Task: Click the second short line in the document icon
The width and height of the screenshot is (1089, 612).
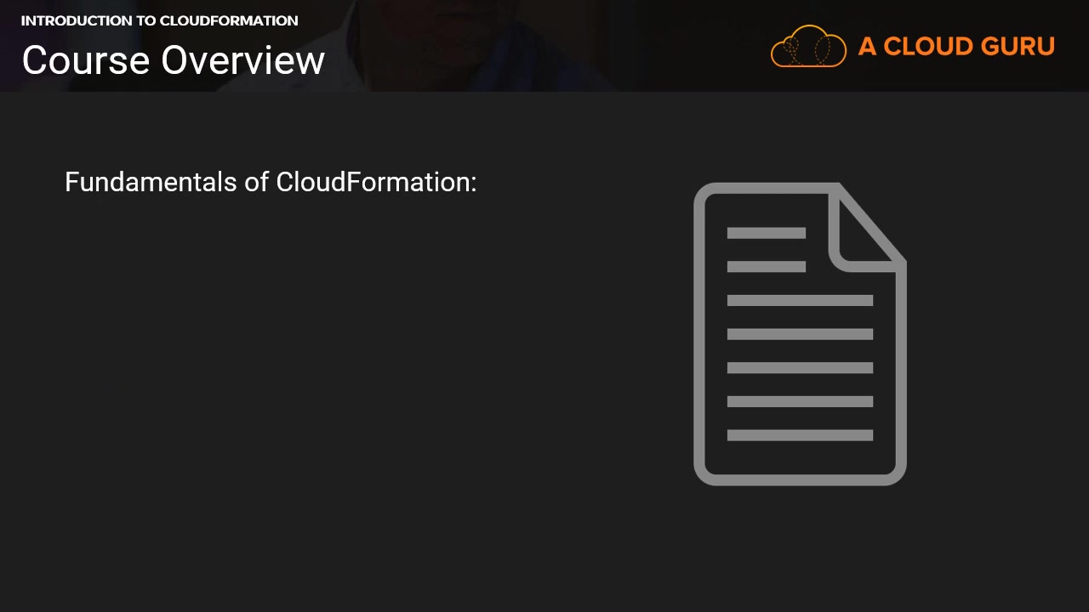Action: coord(766,267)
